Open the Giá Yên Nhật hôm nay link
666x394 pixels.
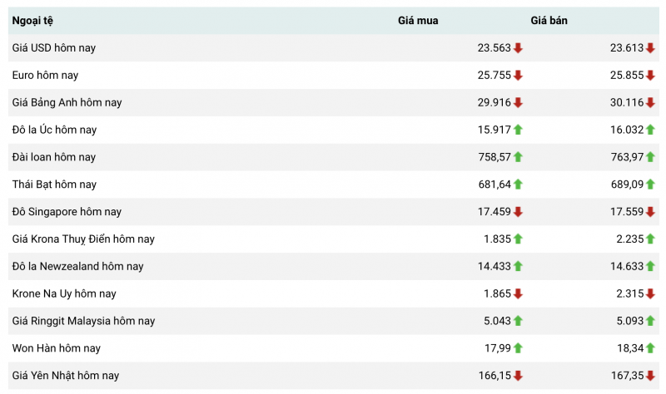pos(66,376)
